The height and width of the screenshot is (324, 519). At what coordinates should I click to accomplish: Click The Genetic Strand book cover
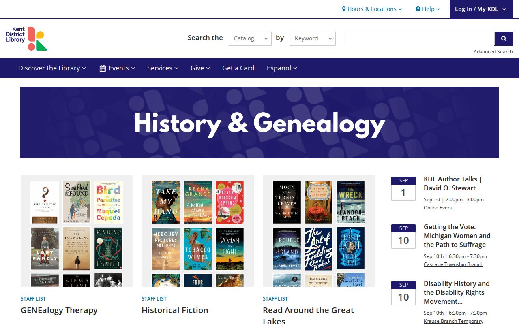[x=45, y=202]
